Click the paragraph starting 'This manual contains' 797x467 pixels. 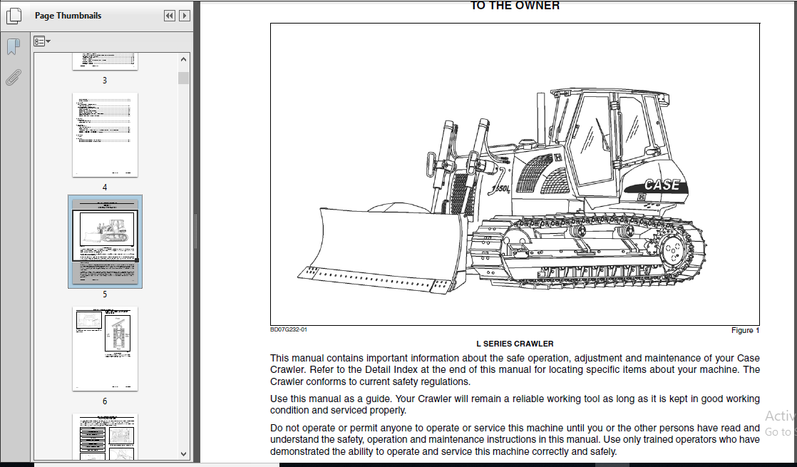click(x=515, y=370)
